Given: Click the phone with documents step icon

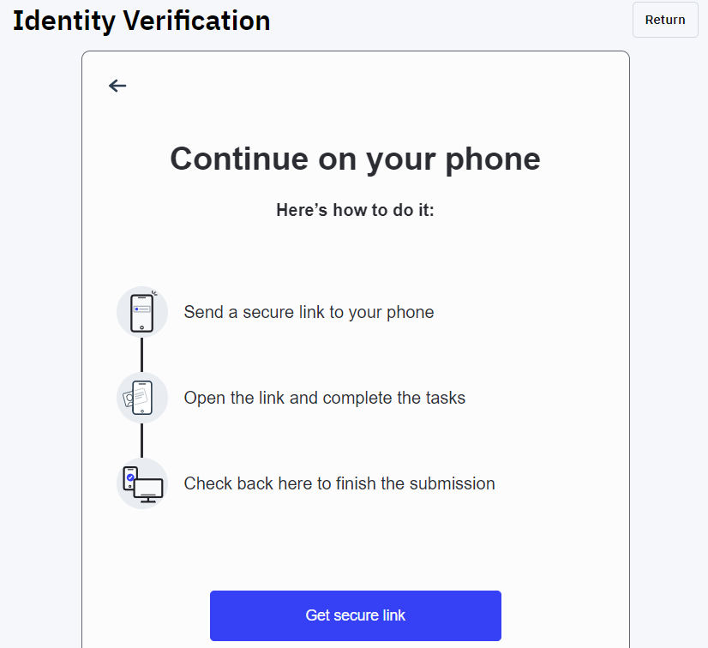Looking at the screenshot, I should pyautogui.click(x=141, y=398).
